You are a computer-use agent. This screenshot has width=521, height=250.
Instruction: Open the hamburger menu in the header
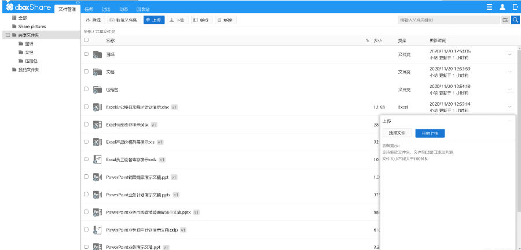(489, 7)
